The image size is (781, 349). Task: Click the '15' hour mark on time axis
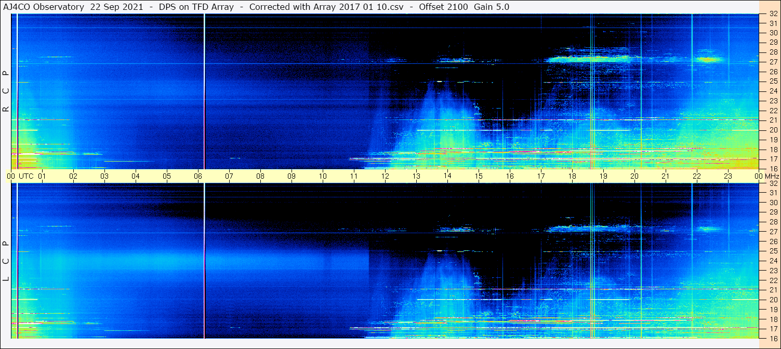479,176
